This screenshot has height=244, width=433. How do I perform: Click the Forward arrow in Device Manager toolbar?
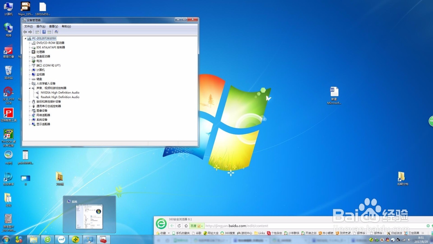pyautogui.click(x=30, y=32)
